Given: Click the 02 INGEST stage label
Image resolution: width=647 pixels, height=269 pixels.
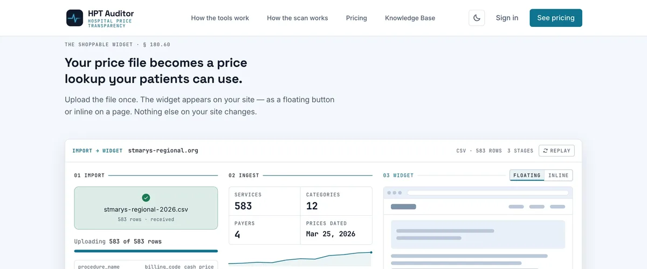Looking at the screenshot, I should click(x=244, y=175).
